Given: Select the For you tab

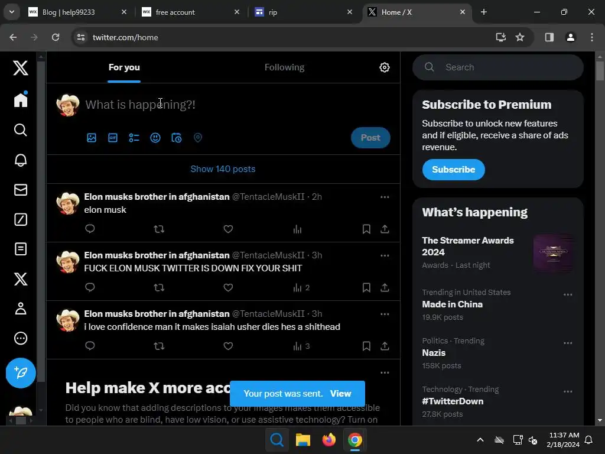Looking at the screenshot, I should click(x=124, y=67).
